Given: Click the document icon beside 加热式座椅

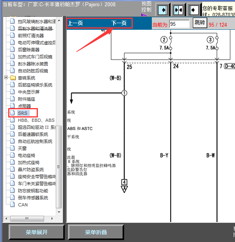Looking at the screenshot, I should (12, 162).
